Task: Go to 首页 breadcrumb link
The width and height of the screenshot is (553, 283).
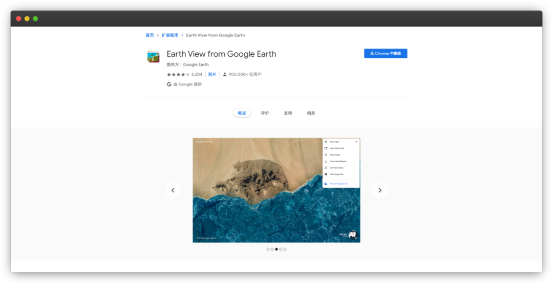Action: pos(150,35)
